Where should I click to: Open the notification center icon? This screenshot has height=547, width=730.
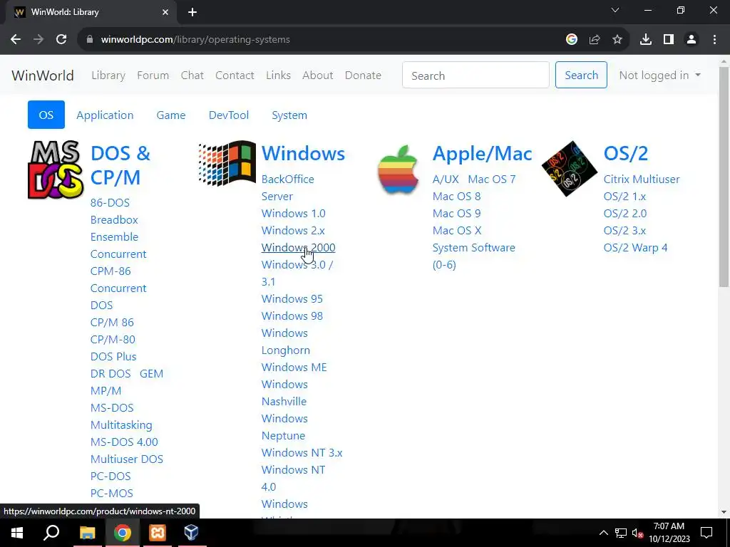click(706, 533)
